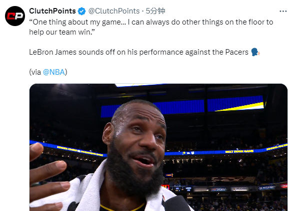This screenshot has height=211, width=293.
Task: Click the 5分钟 timestamp
Action: click(x=155, y=11)
